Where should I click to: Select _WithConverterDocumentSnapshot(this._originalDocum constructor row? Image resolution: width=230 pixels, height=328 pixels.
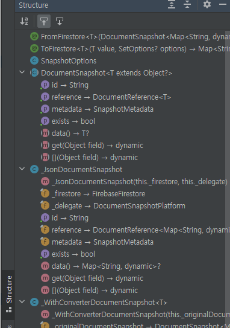pyautogui.click(x=135, y=314)
